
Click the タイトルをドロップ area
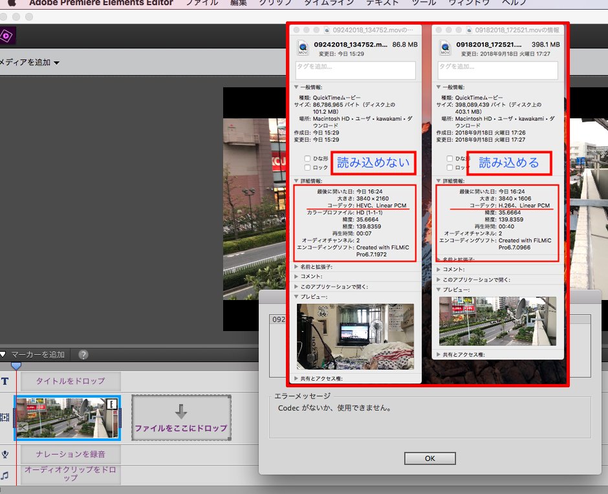71,381
